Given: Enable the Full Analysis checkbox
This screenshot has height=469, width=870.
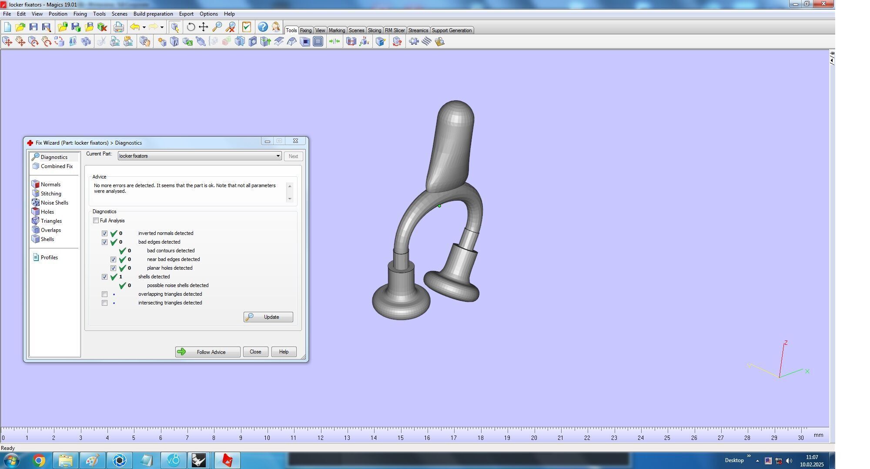Looking at the screenshot, I should coord(96,221).
